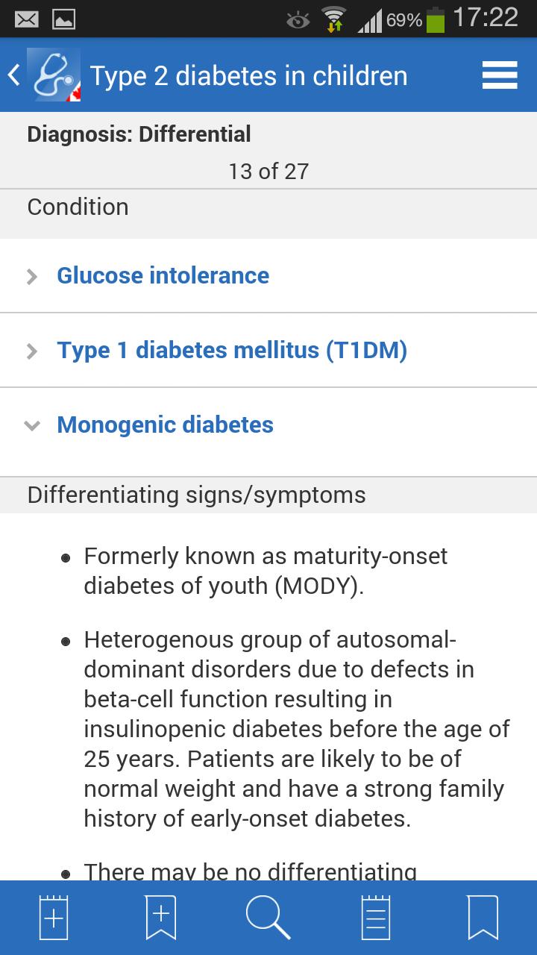Image resolution: width=537 pixels, height=955 pixels.
Task: Tap the Type 2 diabetes title
Action: point(248,76)
